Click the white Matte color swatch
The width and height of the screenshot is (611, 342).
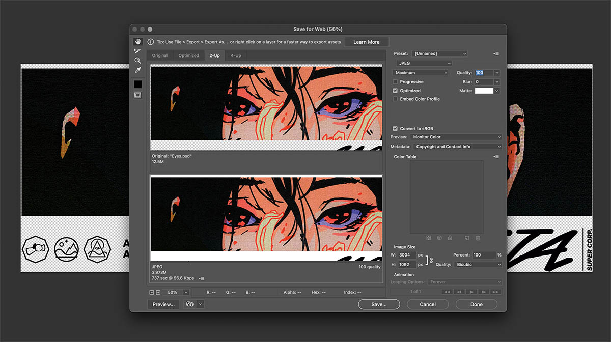pyautogui.click(x=484, y=91)
